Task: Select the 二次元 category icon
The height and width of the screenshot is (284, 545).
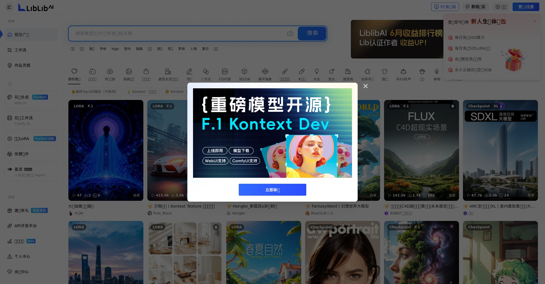Action: coord(206,75)
